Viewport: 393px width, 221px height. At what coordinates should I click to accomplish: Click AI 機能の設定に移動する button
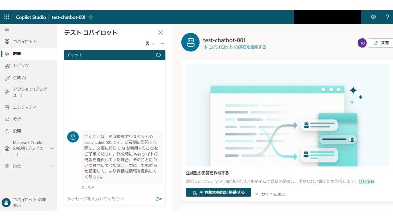pos(218,193)
